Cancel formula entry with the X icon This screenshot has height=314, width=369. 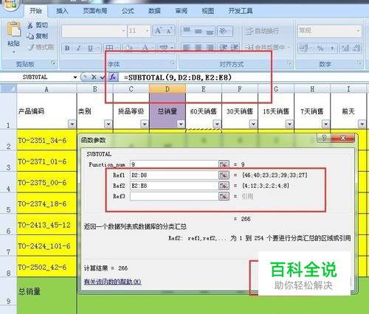click(94, 77)
